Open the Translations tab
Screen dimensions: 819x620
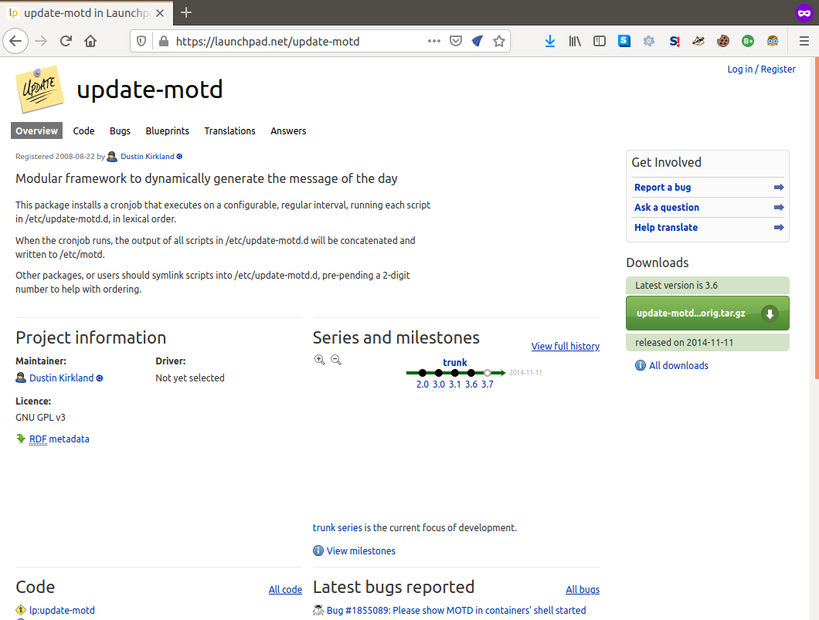coord(229,131)
